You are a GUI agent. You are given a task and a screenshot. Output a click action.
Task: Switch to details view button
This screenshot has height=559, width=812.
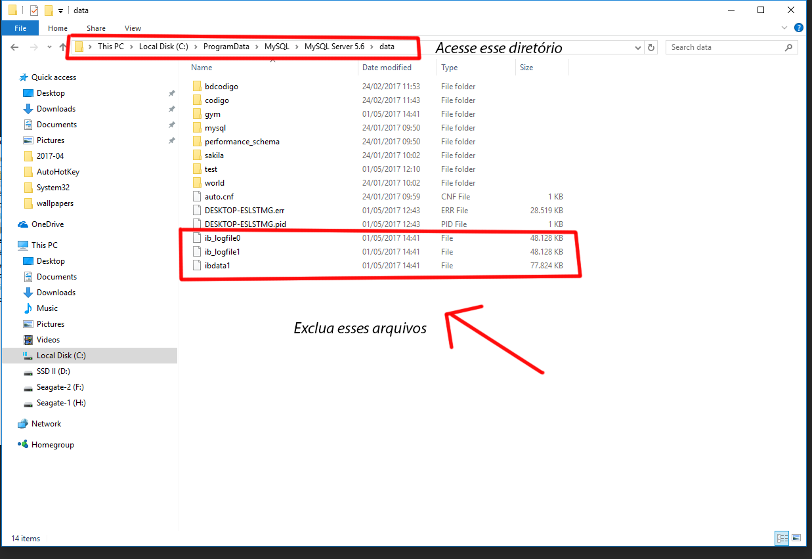tap(781, 538)
